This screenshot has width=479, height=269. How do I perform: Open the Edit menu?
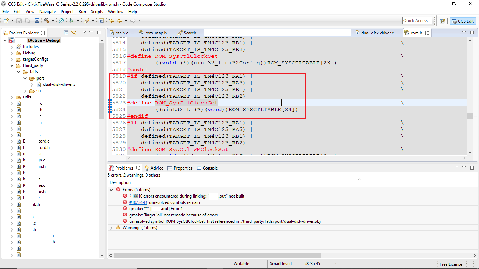click(17, 12)
